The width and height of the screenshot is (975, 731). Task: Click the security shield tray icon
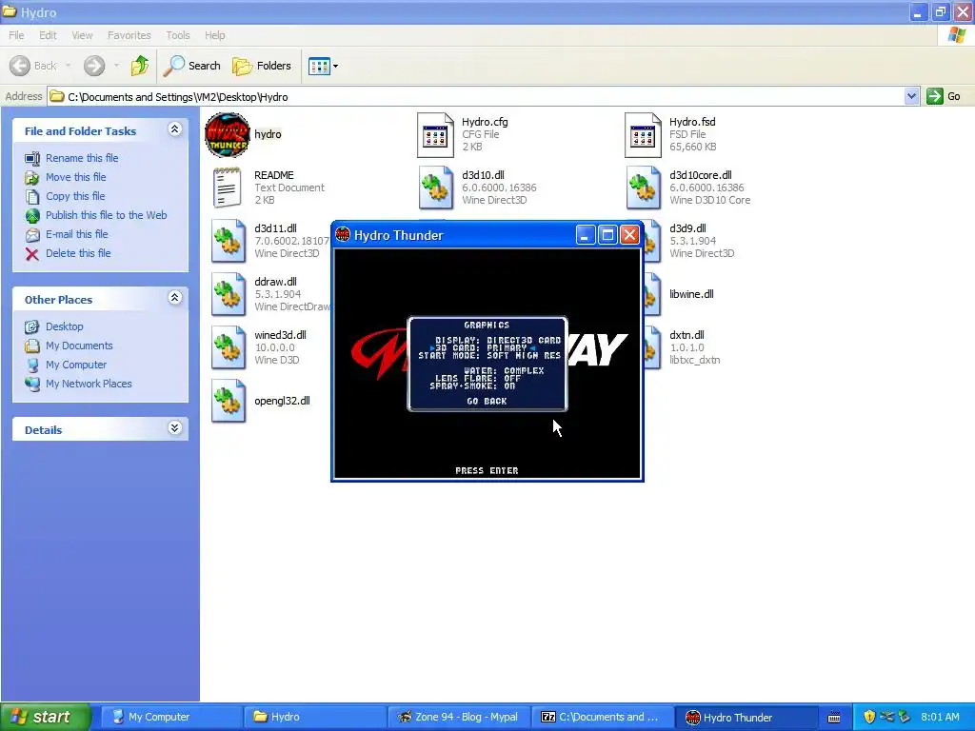pos(869,718)
